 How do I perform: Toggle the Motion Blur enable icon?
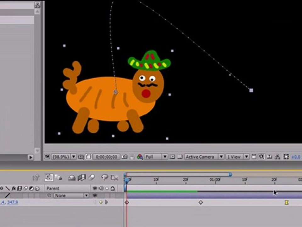point(92,177)
